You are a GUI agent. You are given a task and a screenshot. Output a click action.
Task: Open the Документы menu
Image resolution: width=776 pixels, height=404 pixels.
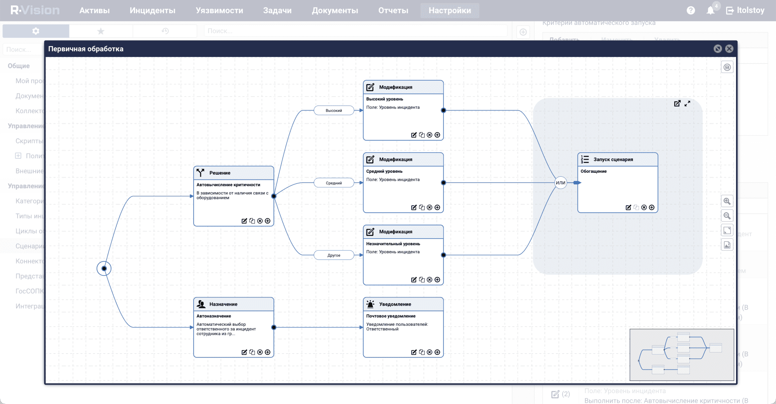click(335, 10)
